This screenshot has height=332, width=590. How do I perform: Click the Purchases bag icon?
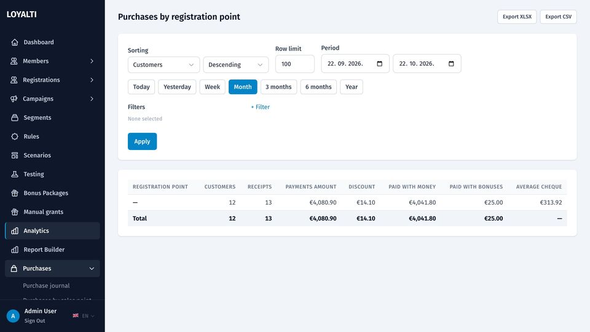[14, 269]
